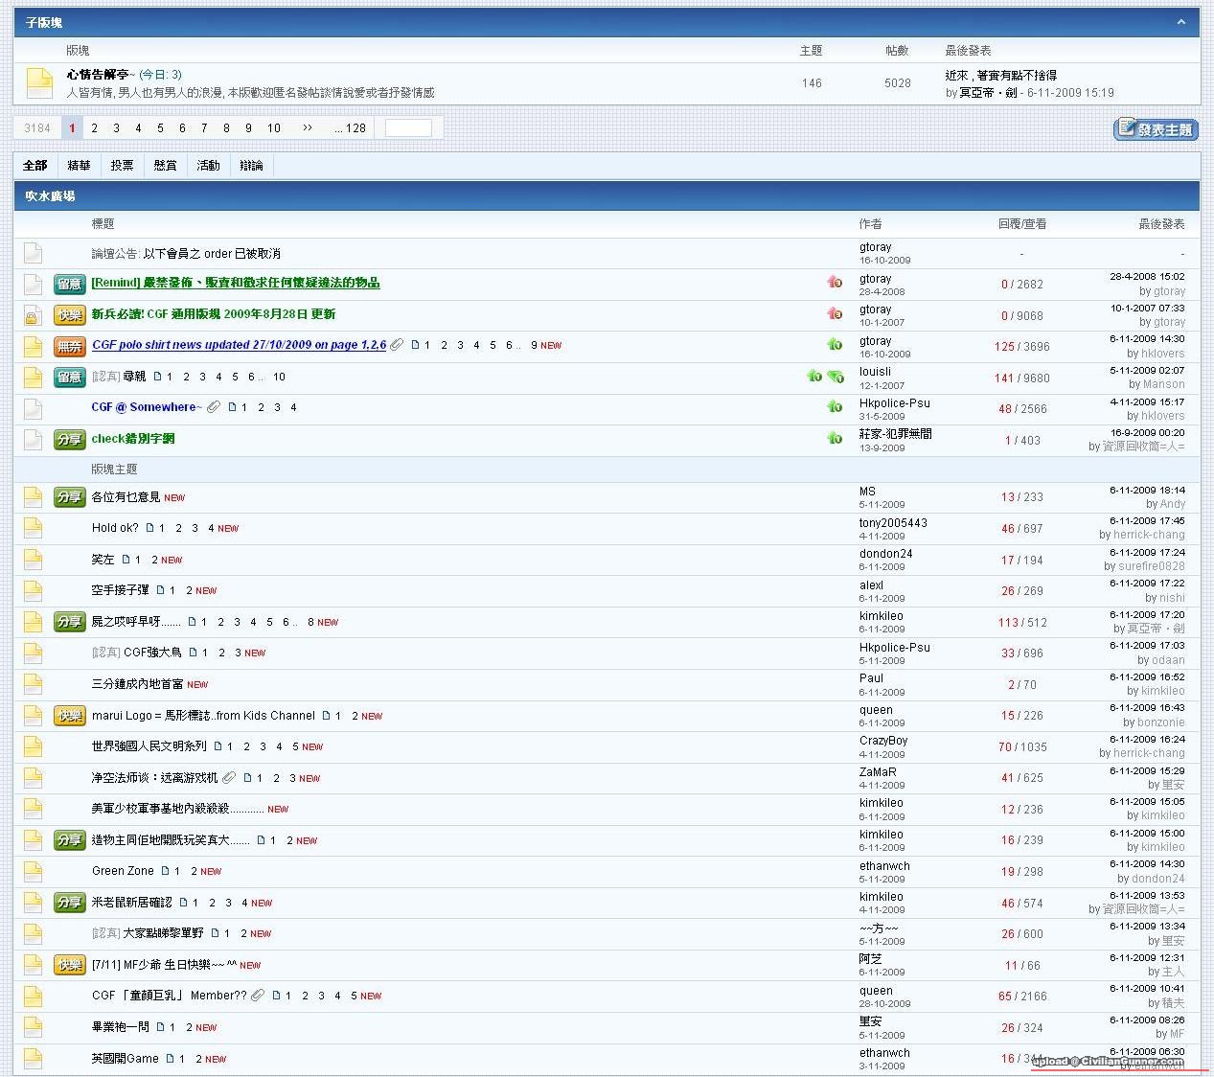Open author Hkpolice-Psu's profile on CGF @ Somewhere
This screenshot has width=1214, height=1077.
894,403
